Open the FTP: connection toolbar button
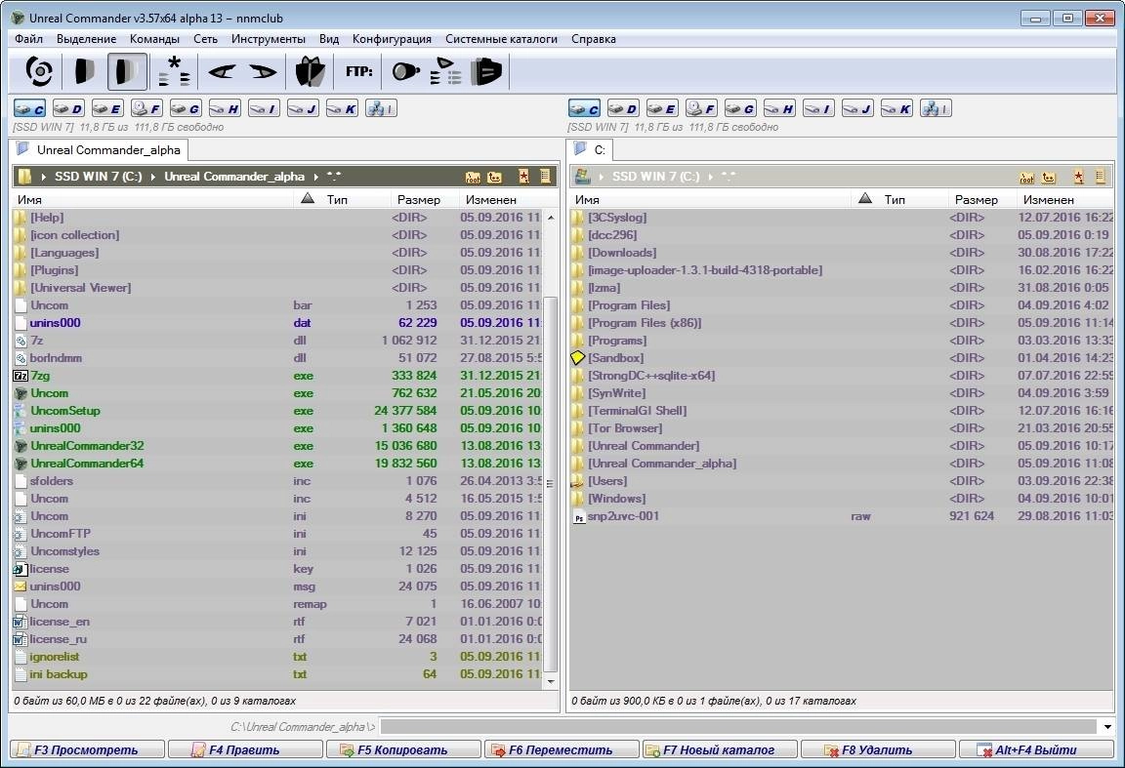Screen dimensions: 1125x768 358,71
